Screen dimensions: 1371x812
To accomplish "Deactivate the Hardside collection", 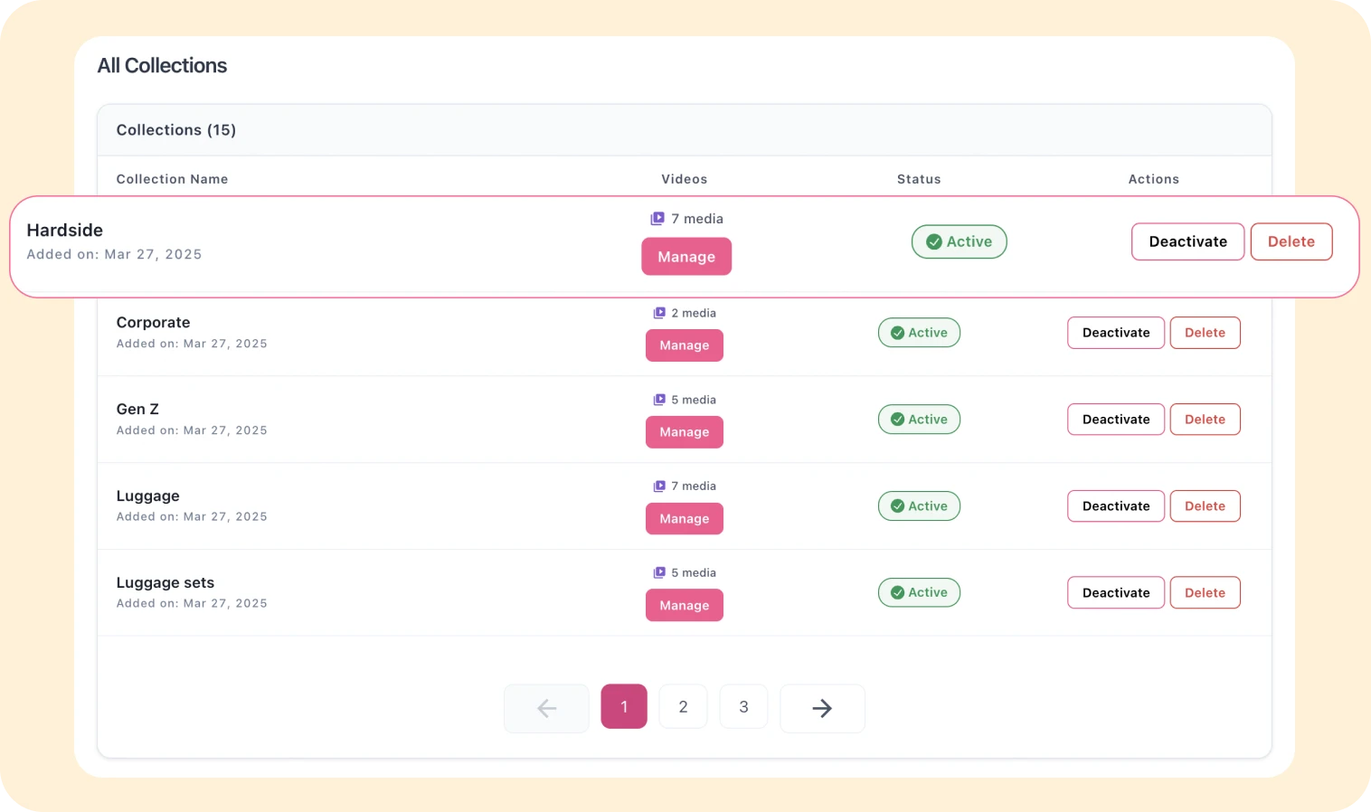I will pos(1187,241).
